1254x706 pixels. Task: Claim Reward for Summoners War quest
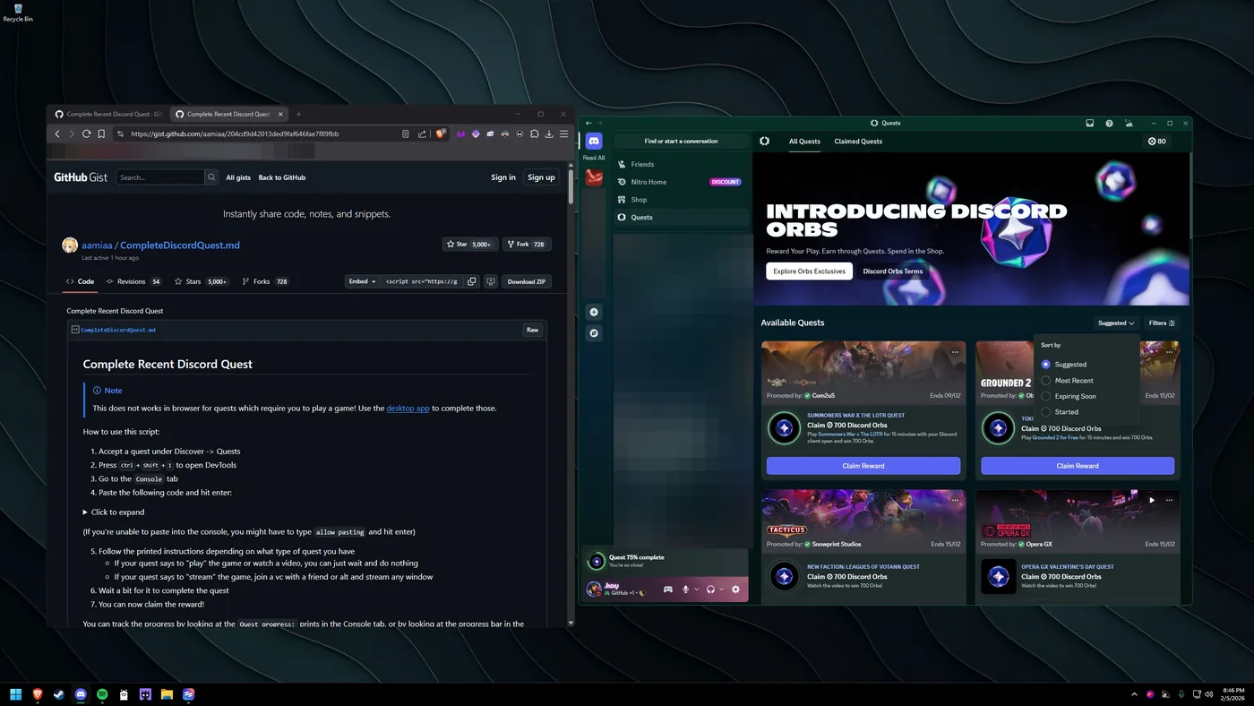pos(863,466)
